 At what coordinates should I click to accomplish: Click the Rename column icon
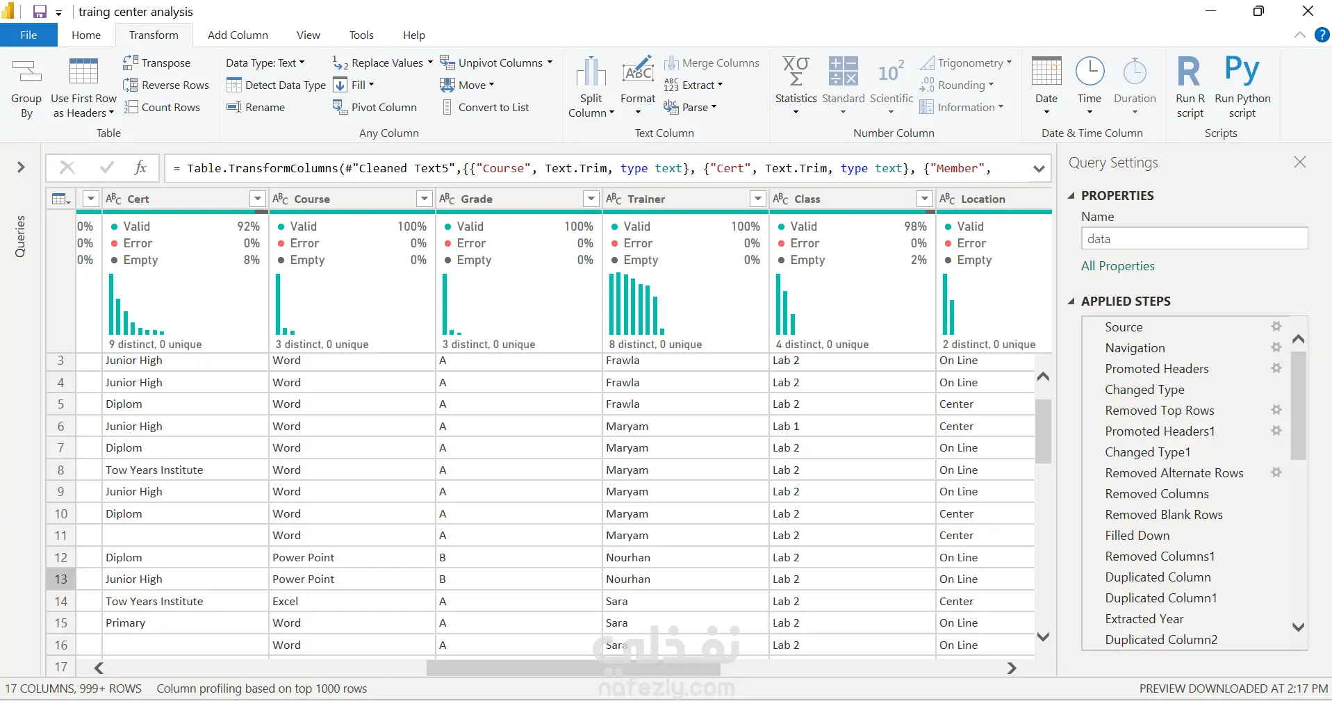[x=234, y=107]
